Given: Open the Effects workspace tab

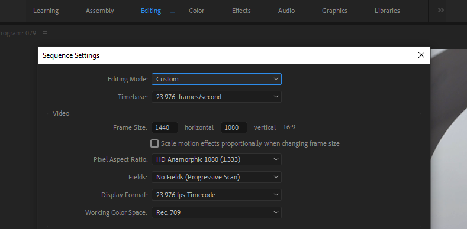Looking at the screenshot, I should coord(241,11).
